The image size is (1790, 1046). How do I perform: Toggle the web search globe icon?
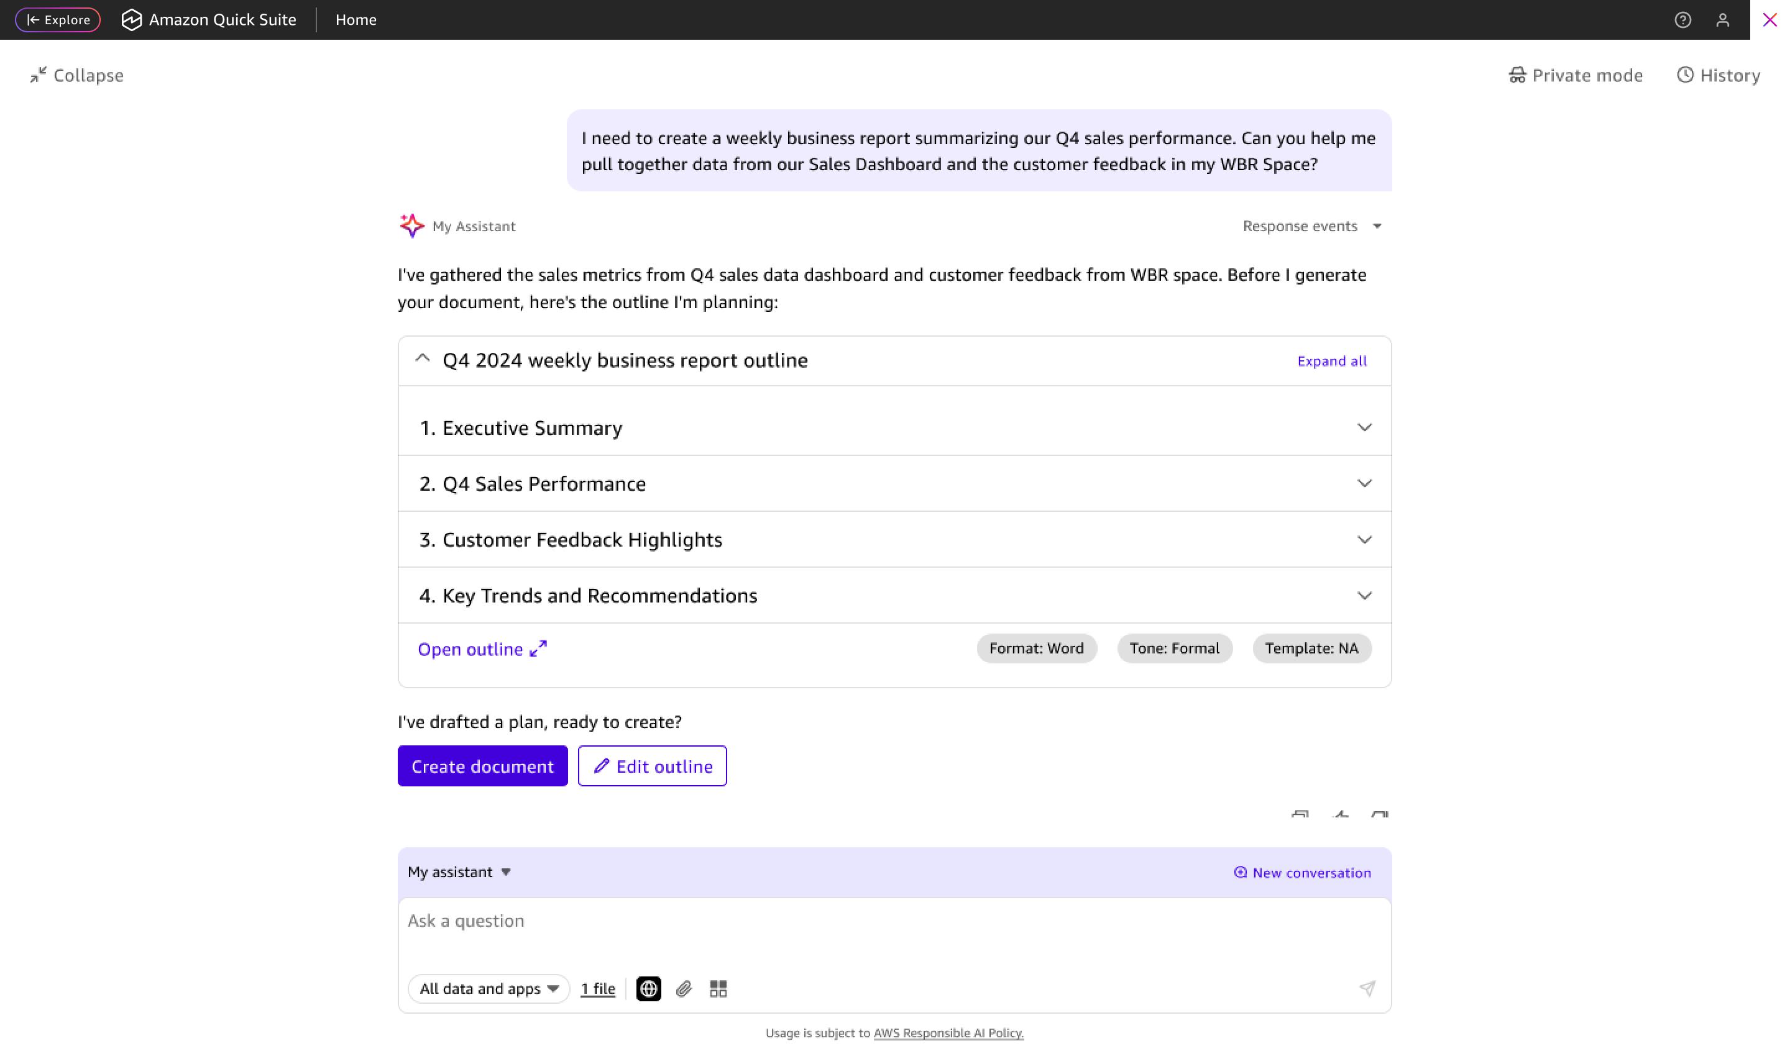click(648, 988)
